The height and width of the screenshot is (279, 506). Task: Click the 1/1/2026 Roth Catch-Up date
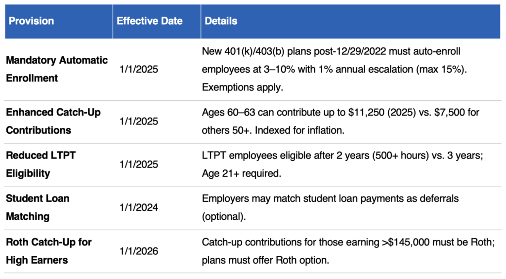[x=139, y=251]
